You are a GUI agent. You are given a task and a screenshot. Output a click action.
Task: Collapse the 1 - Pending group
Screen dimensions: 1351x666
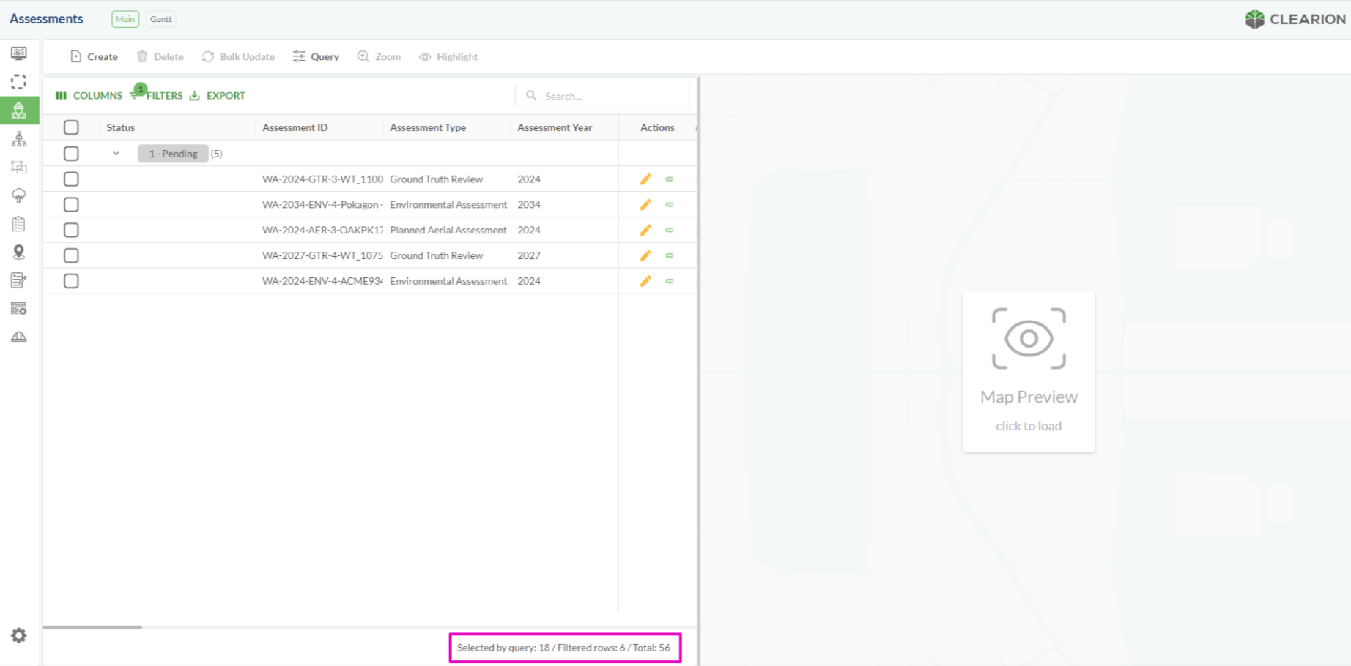pyautogui.click(x=116, y=154)
